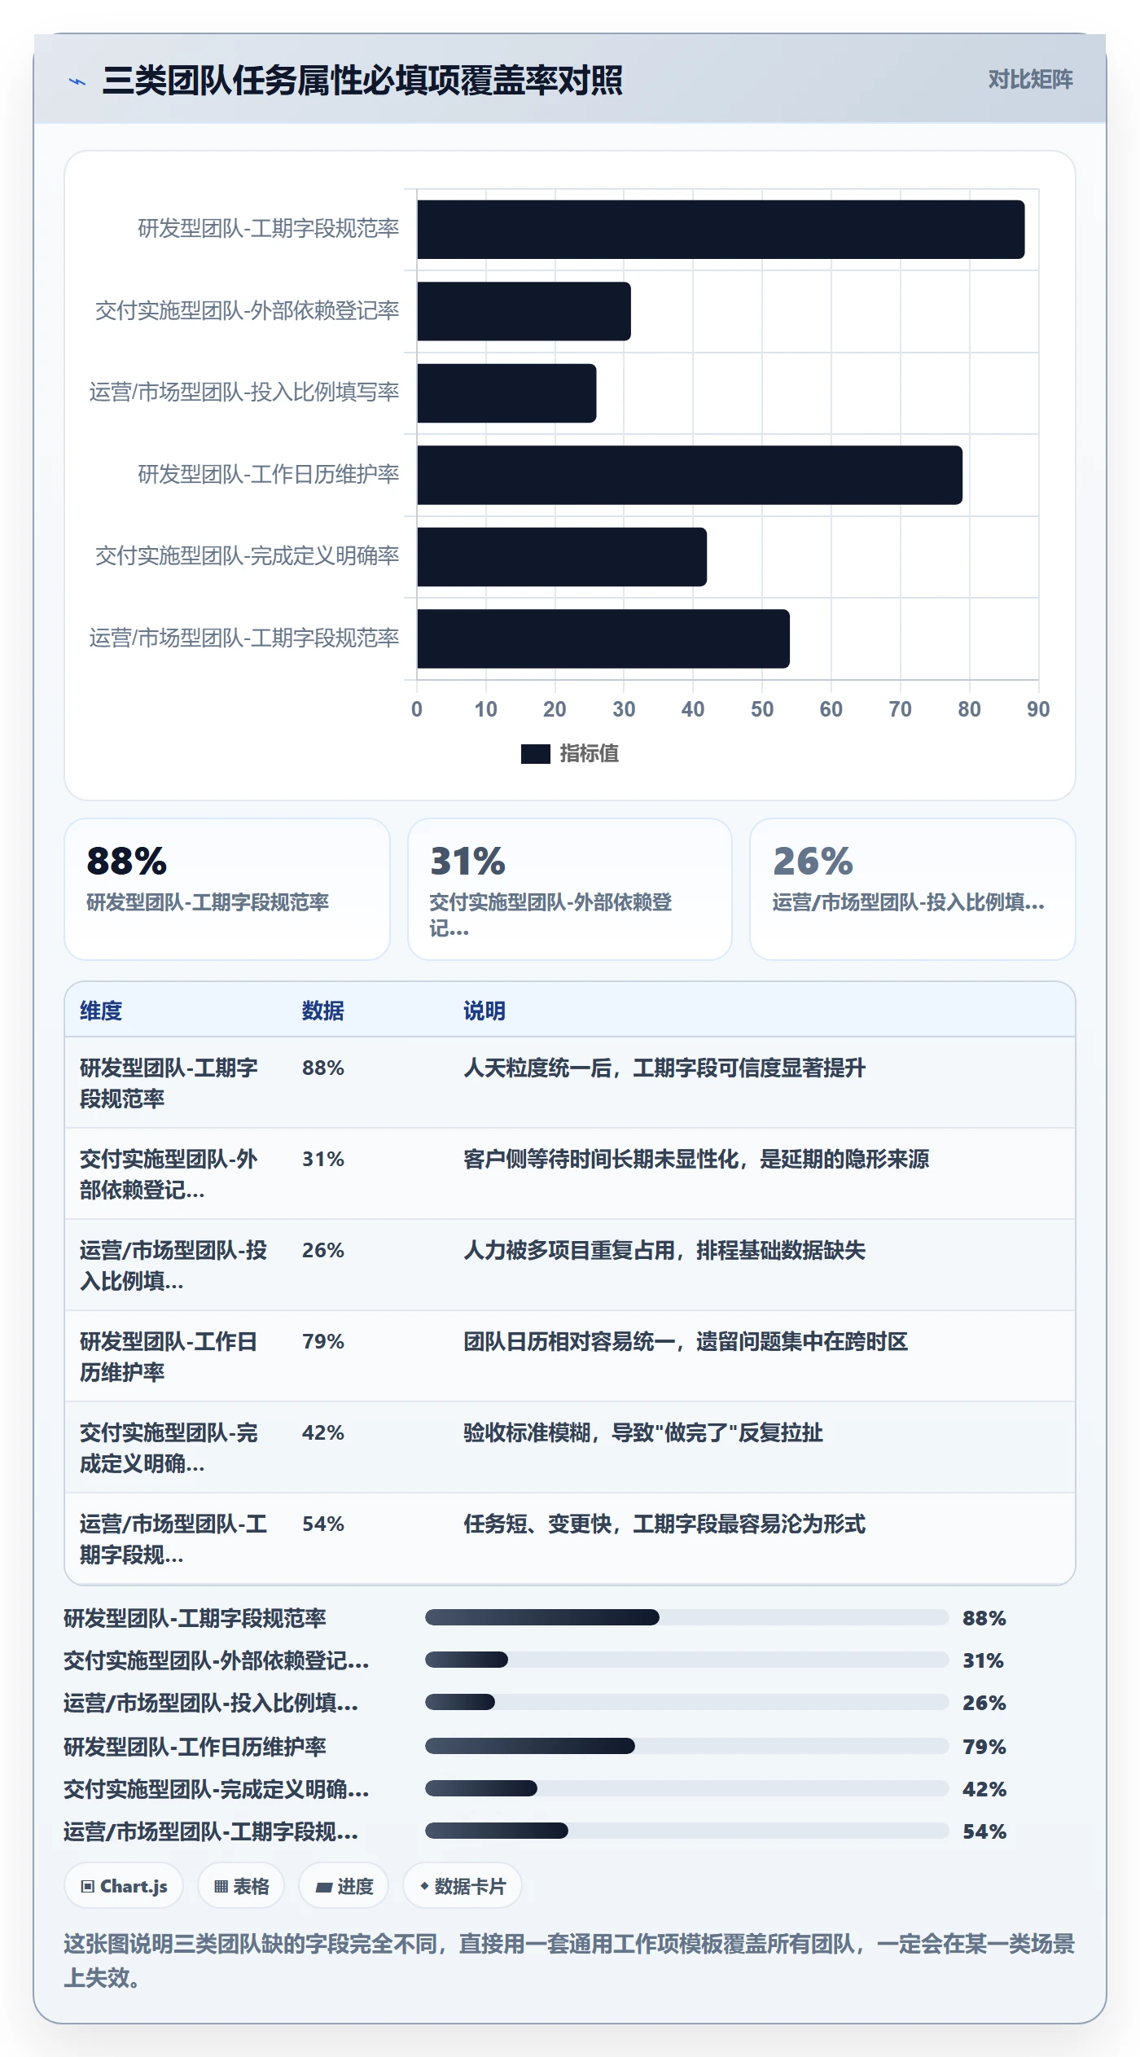Viewport: 1140px width, 2057px height.
Task: Click the 运营/市场型团队-投入比例填写率 chart bar
Action: coord(506,393)
